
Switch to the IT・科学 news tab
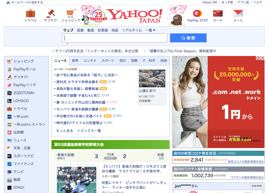pyautogui.click(x=149, y=60)
